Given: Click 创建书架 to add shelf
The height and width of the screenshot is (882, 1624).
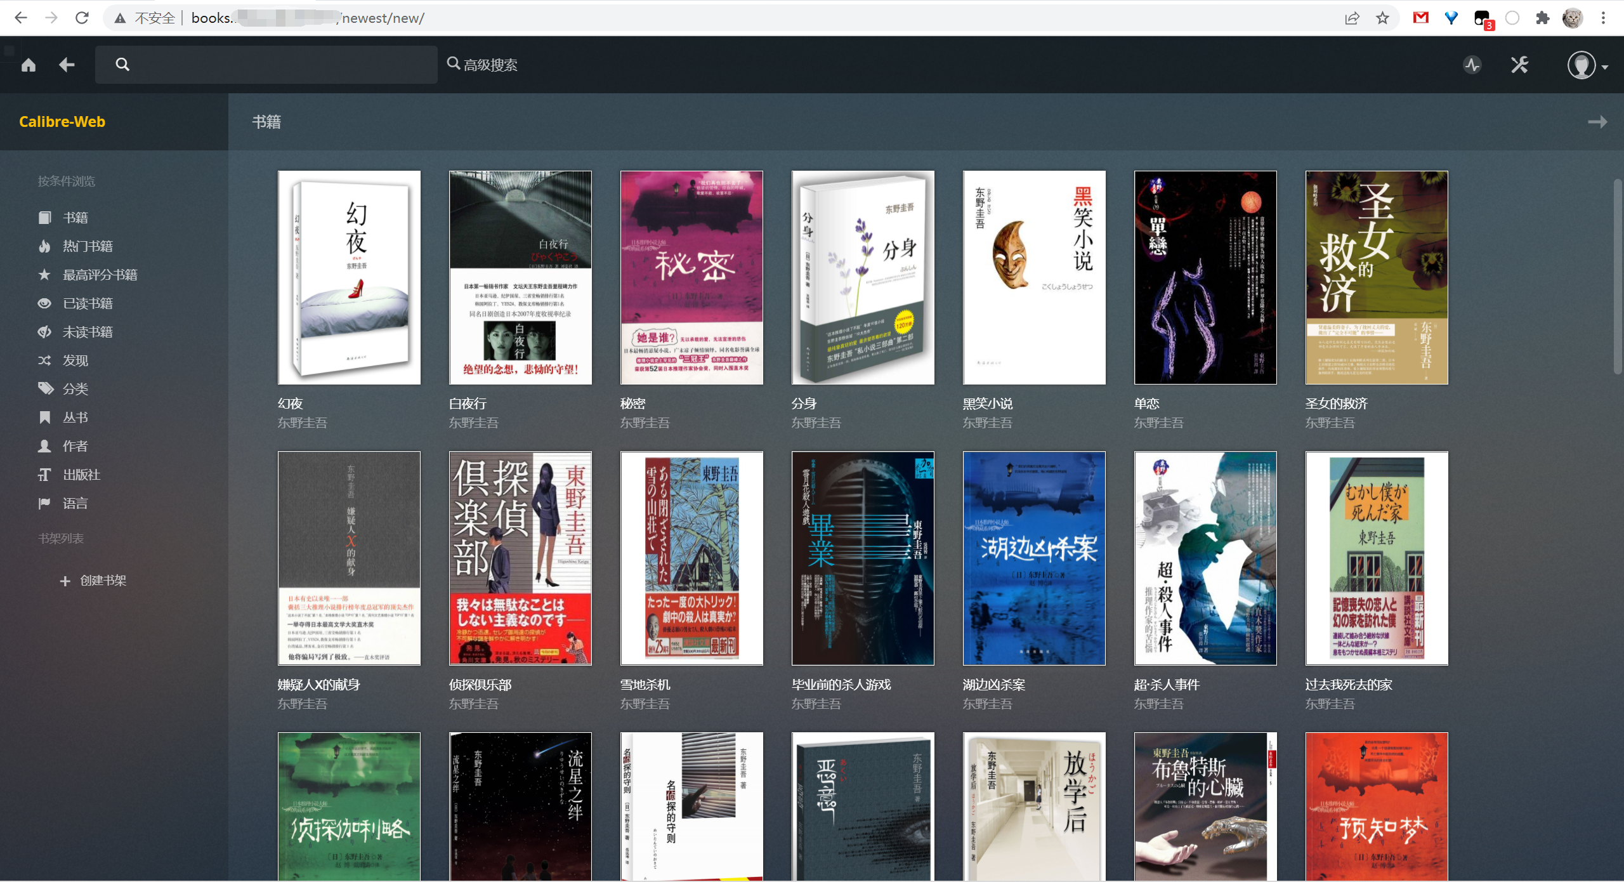Looking at the screenshot, I should [93, 581].
